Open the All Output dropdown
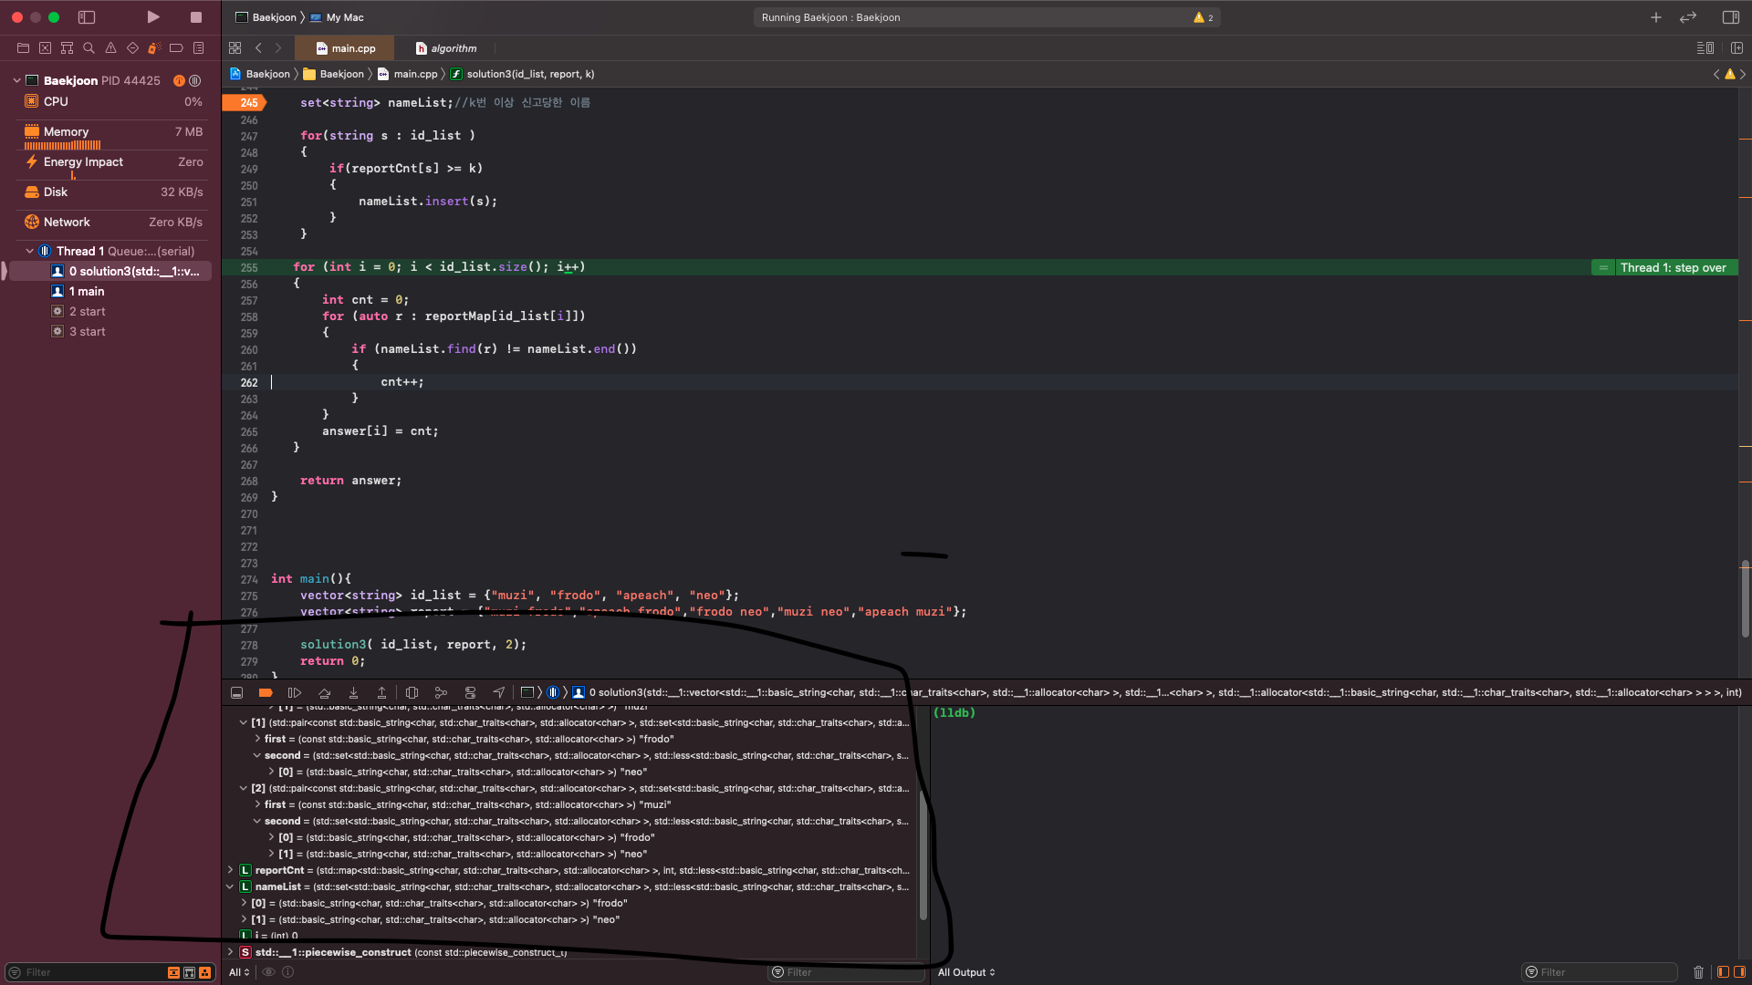1752x985 pixels. [x=966, y=972]
